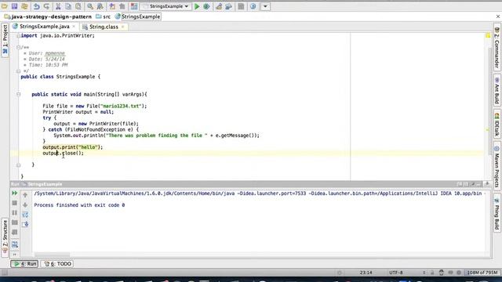Open Find with the magnifier icon

(90, 6)
